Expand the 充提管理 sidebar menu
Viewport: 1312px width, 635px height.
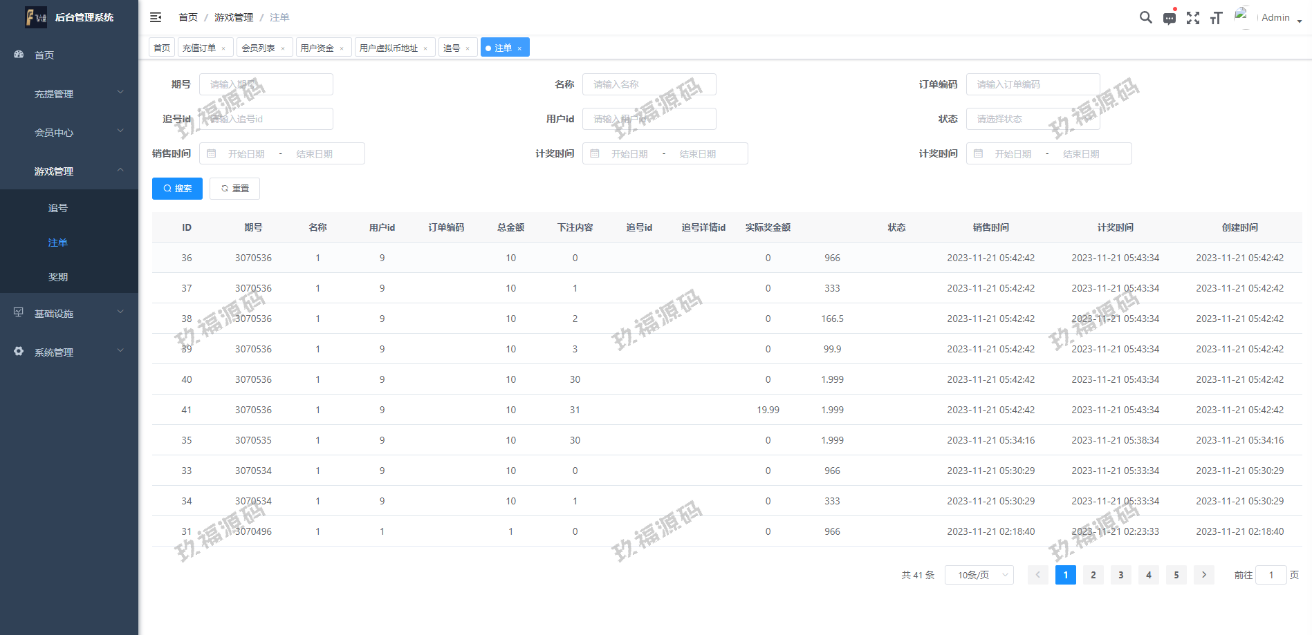69,94
